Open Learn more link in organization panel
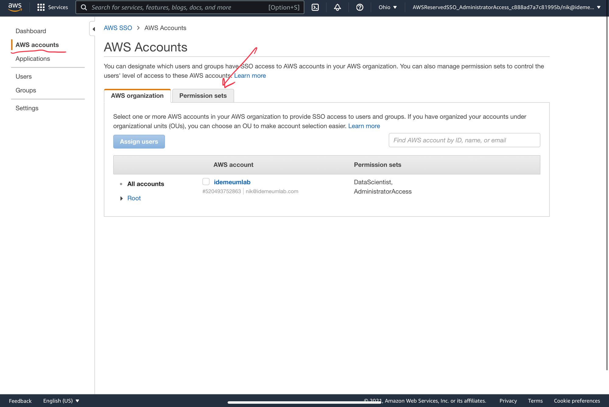The width and height of the screenshot is (609, 407). click(x=364, y=126)
